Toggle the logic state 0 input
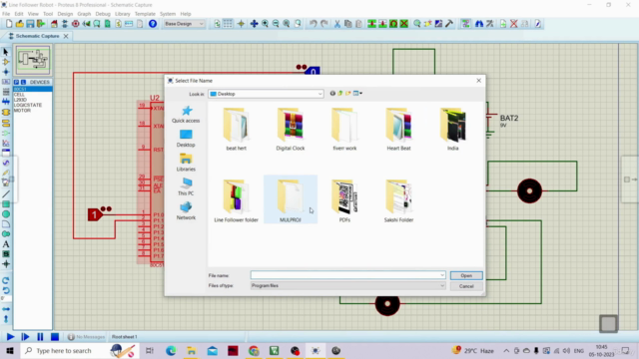Viewport: 639px width, 359px height. 313,72
